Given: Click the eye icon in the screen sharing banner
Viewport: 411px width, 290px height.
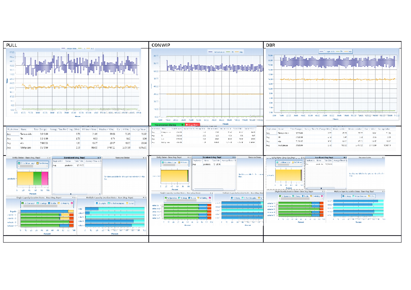Looking at the screenshot, I should (182, 124).
